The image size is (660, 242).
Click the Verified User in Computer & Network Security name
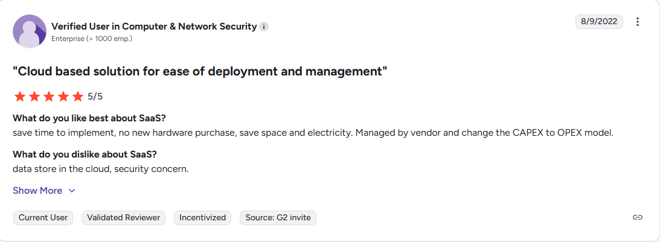[x=154, y=27]
